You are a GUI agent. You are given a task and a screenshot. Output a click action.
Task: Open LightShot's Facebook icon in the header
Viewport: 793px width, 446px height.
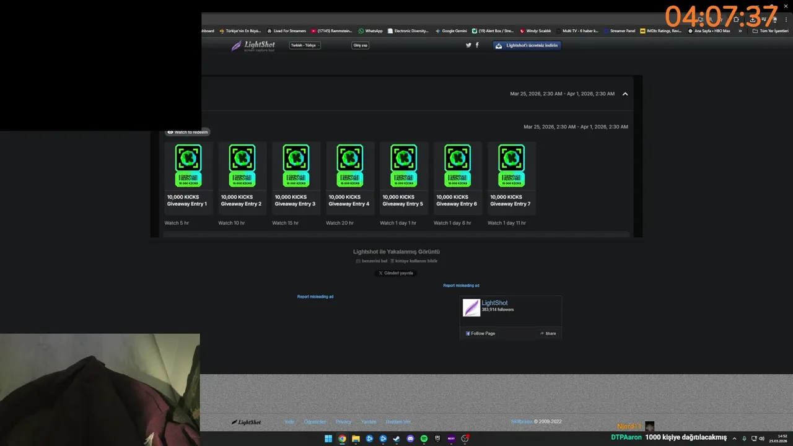click(x=477, y=45)
